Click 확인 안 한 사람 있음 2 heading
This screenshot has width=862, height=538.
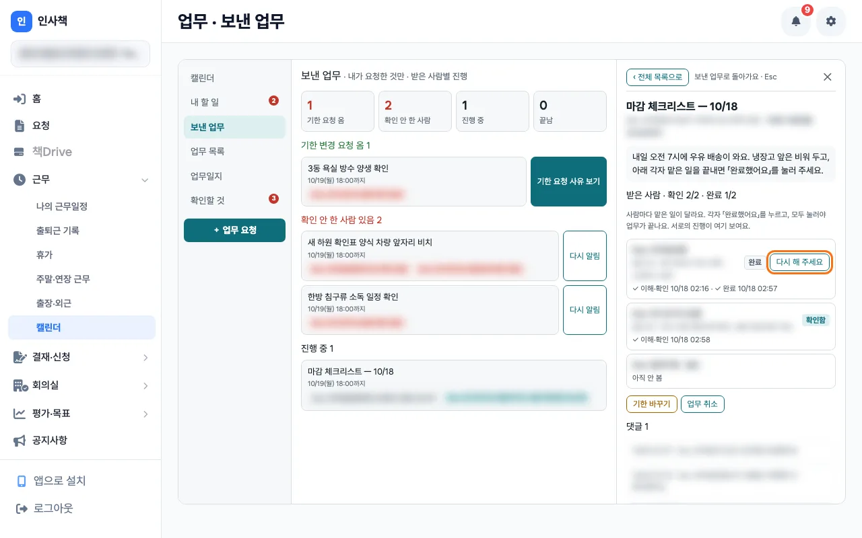[x=341, y=220]
